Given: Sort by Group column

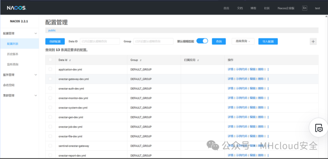Looking at the screenshot, I should (x=141, y=60).
